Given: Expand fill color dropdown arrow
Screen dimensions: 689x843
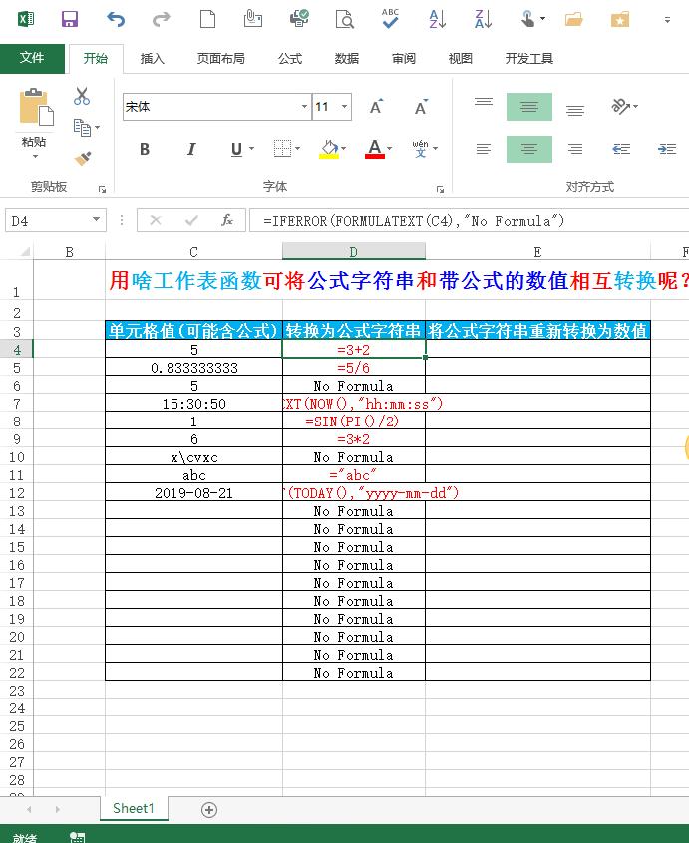Looking at the screenshot, I should [x=344, y=149].
